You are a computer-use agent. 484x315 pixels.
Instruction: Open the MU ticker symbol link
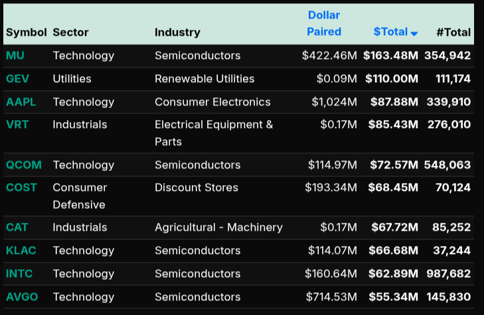(x=15, y=56)
